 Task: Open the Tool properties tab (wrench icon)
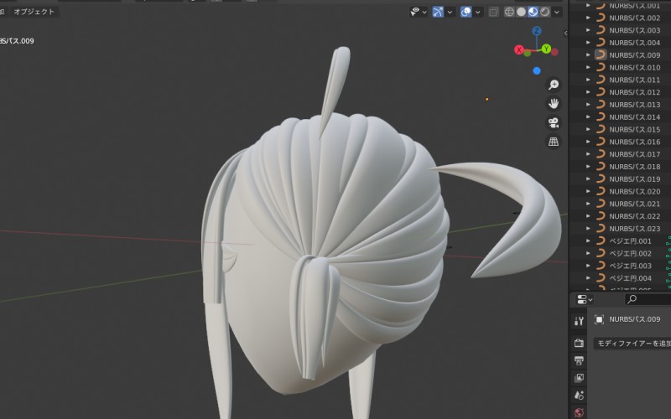click(579, 321)
